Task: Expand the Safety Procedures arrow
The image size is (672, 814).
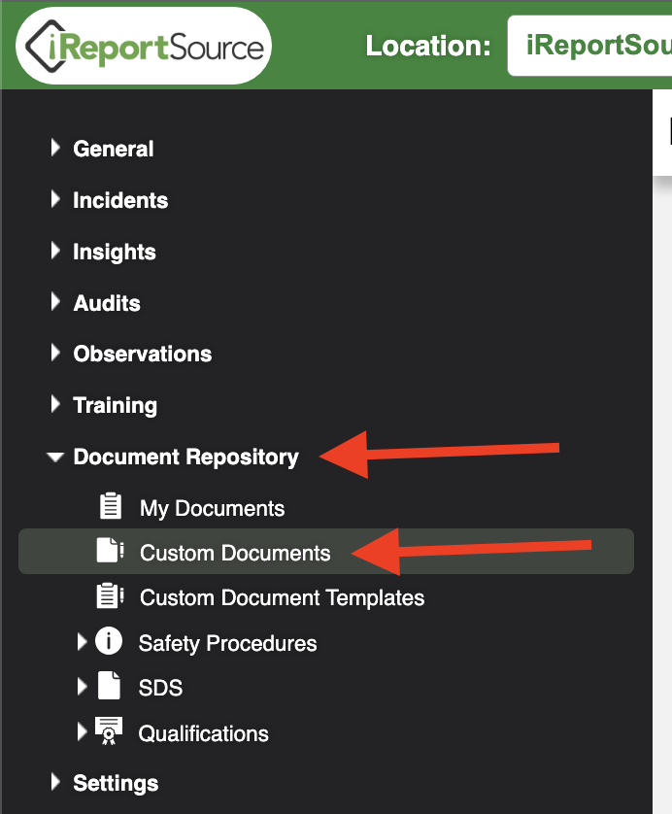Action: tap(82, 642)
